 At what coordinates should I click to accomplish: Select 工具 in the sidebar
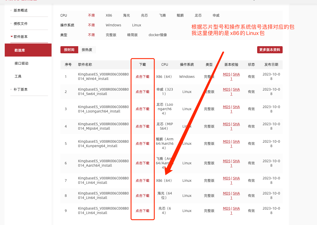click(x=18, y=76)
